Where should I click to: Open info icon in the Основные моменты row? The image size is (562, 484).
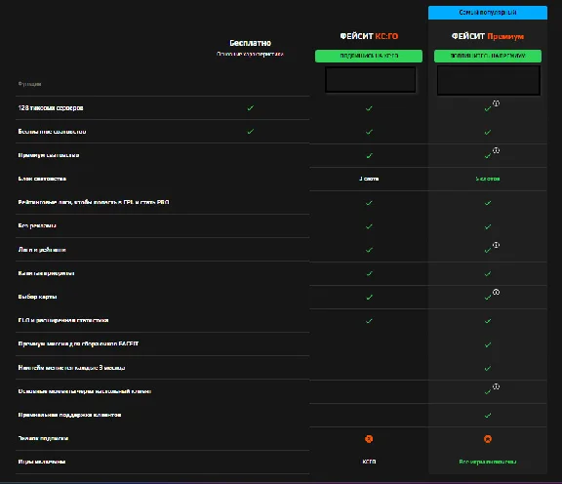[x=496, y=386]
